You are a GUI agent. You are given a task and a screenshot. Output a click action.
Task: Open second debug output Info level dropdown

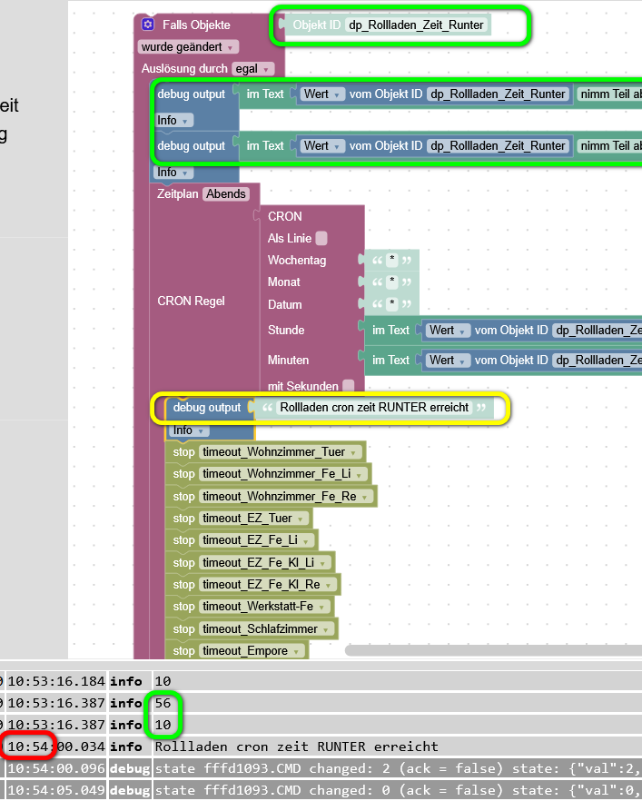[x=173, y=173]
